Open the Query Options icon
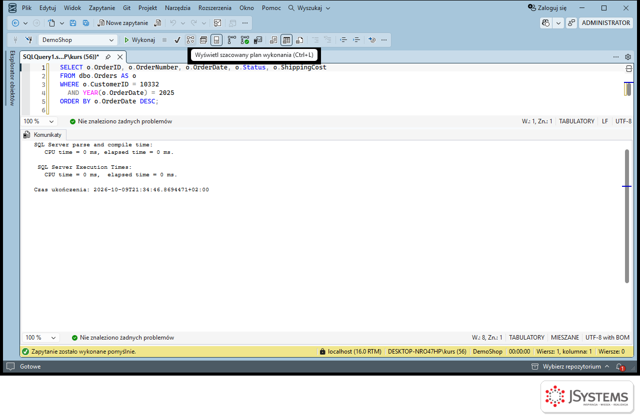This screenshot has height=417, width=640. pyautogui.click(x=203, y=40)
